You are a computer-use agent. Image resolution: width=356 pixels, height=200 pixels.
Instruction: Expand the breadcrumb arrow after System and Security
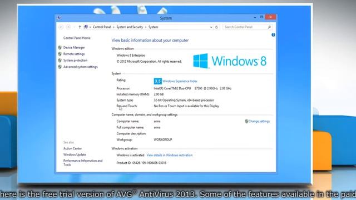pos(146,27)
